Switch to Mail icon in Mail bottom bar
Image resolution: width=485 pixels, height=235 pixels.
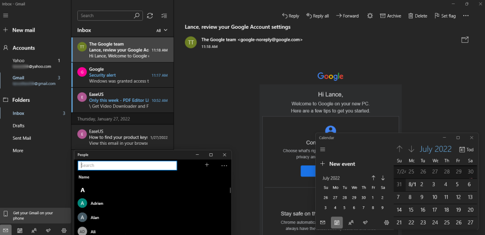(x=6, y=230)
